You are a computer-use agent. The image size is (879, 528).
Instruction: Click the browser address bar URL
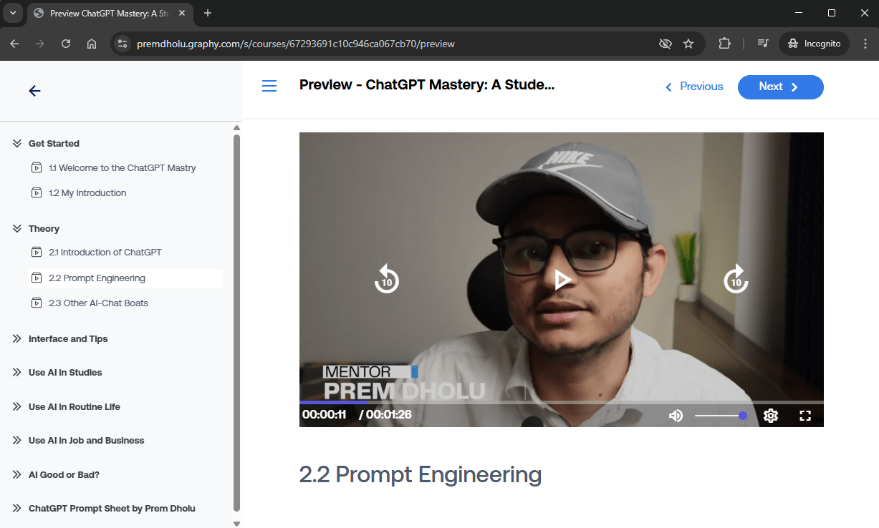tap(358, 44)
